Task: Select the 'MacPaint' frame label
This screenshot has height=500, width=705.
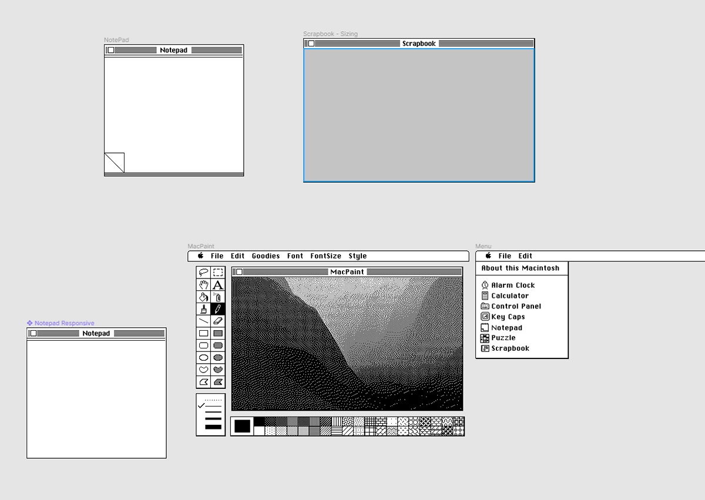Action: [x=201, y=246]
